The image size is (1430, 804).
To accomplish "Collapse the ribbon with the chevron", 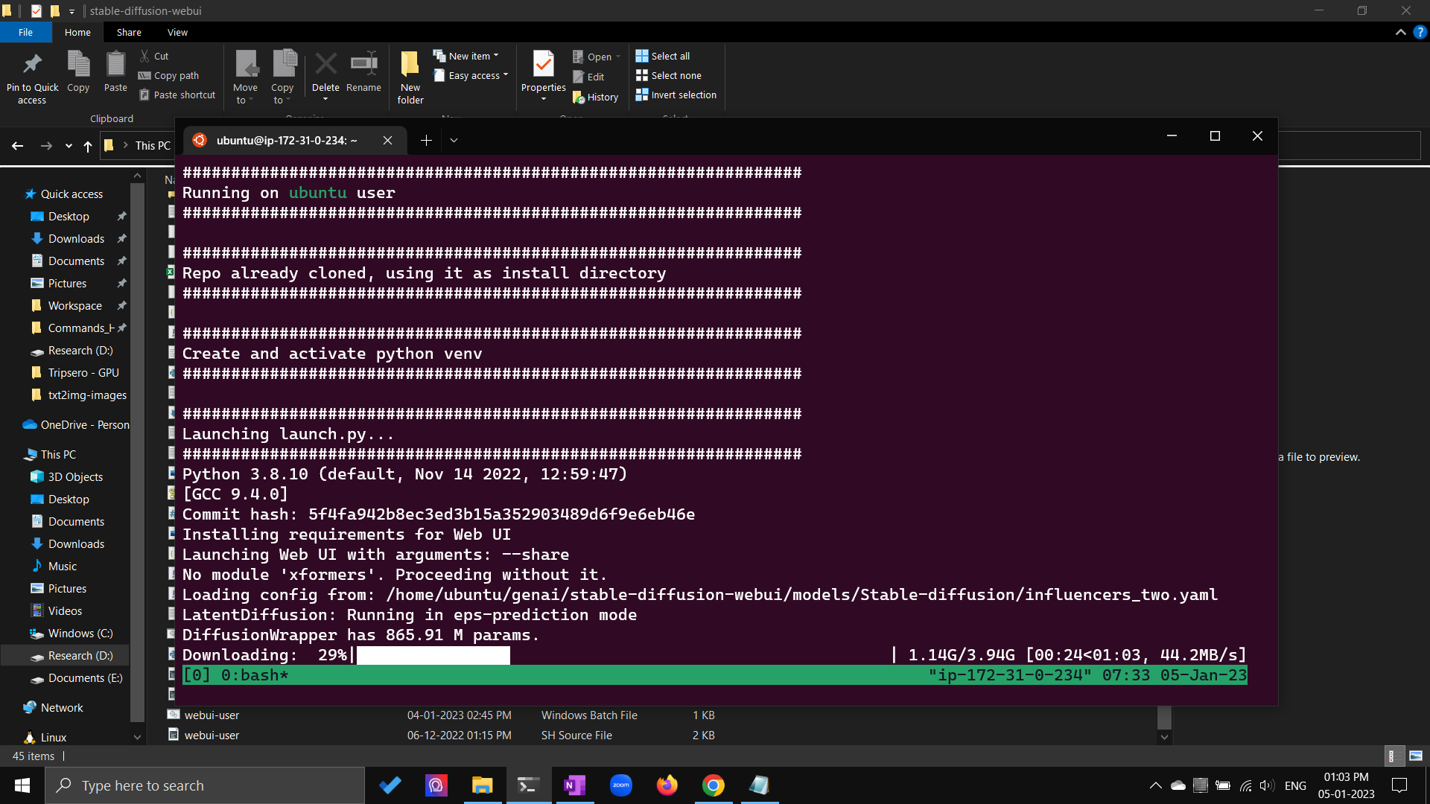I will (x=1401, y=32).
